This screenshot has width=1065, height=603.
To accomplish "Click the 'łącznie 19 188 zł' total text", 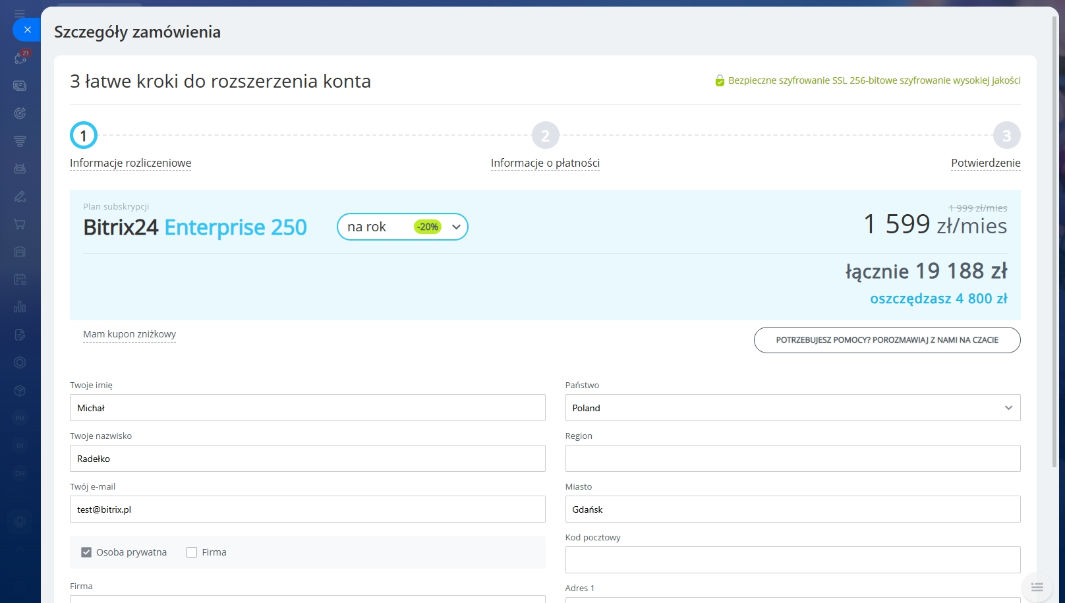I will click(x=926, y=271).
